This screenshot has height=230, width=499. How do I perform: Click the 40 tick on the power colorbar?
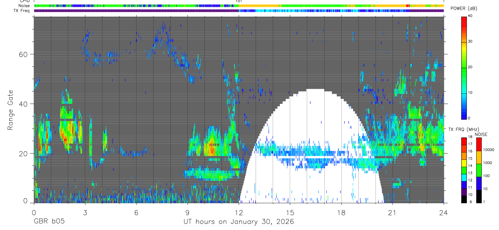click(x=471, y=16)
